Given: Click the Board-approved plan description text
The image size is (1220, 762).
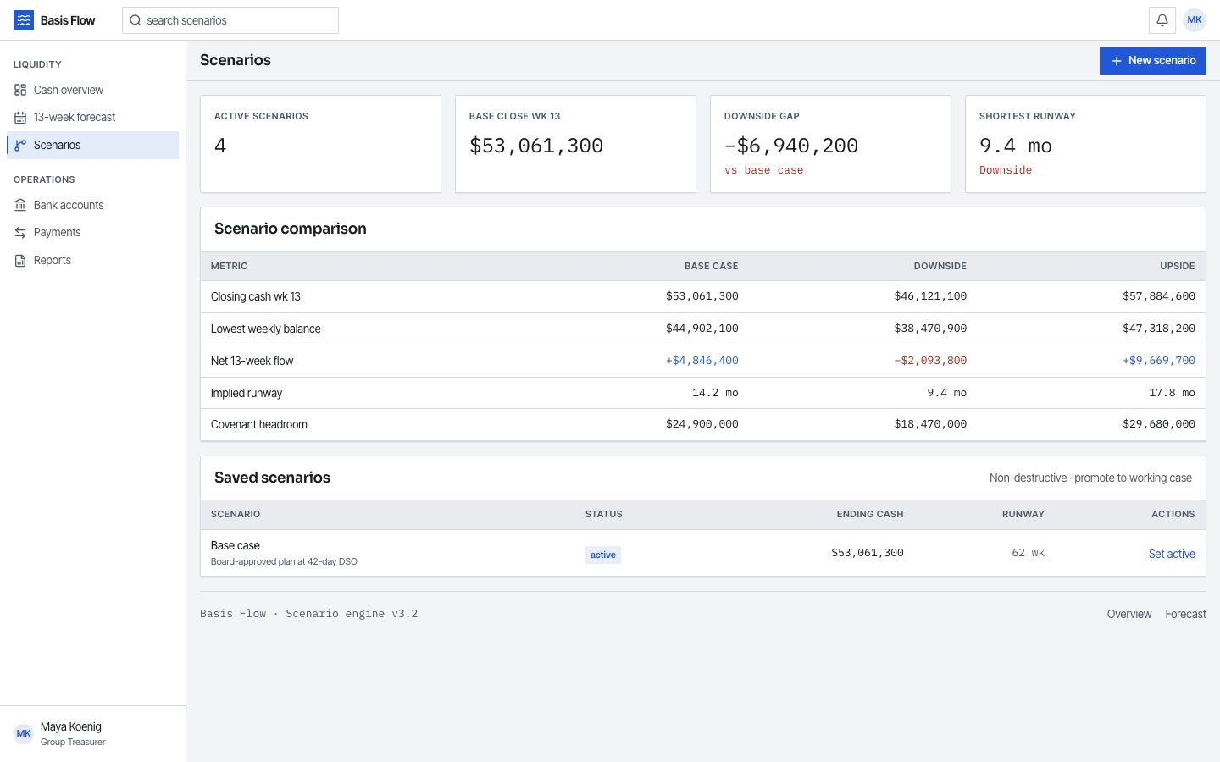Looking at the screenshot, I should pyautogui.click(x=284, y=561).
